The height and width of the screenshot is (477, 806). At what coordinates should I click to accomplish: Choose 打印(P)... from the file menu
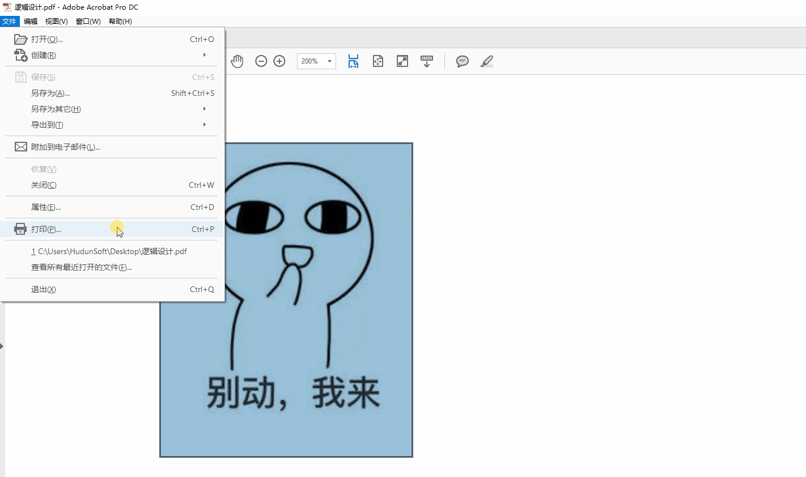pos(46,229)
